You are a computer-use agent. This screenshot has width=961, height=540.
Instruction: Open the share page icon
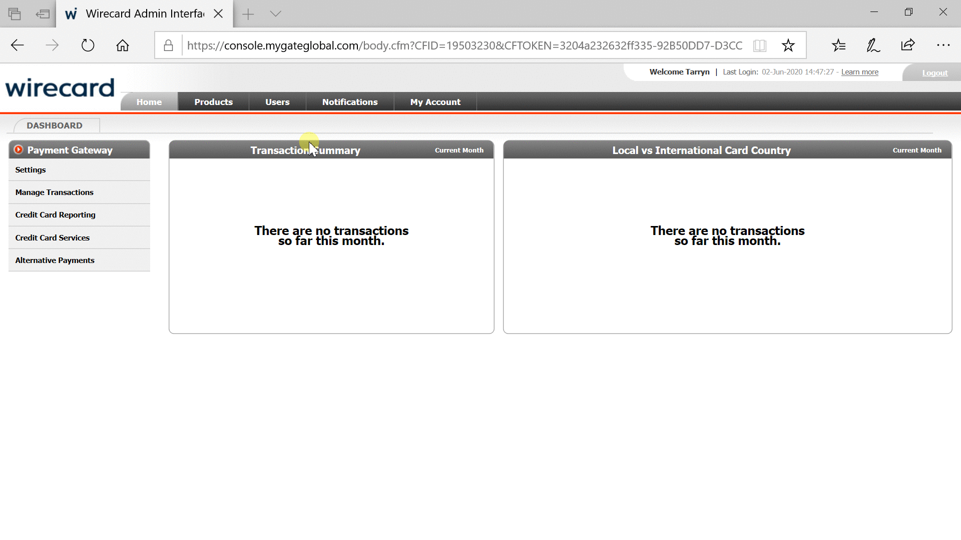pos(908,45)
